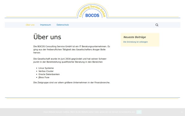Click the 'Neueste Beiträge' sidebar heading
The image size is (185, 116).
point(135,37)
